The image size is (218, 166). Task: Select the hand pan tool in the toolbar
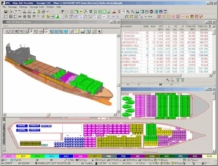123,12
